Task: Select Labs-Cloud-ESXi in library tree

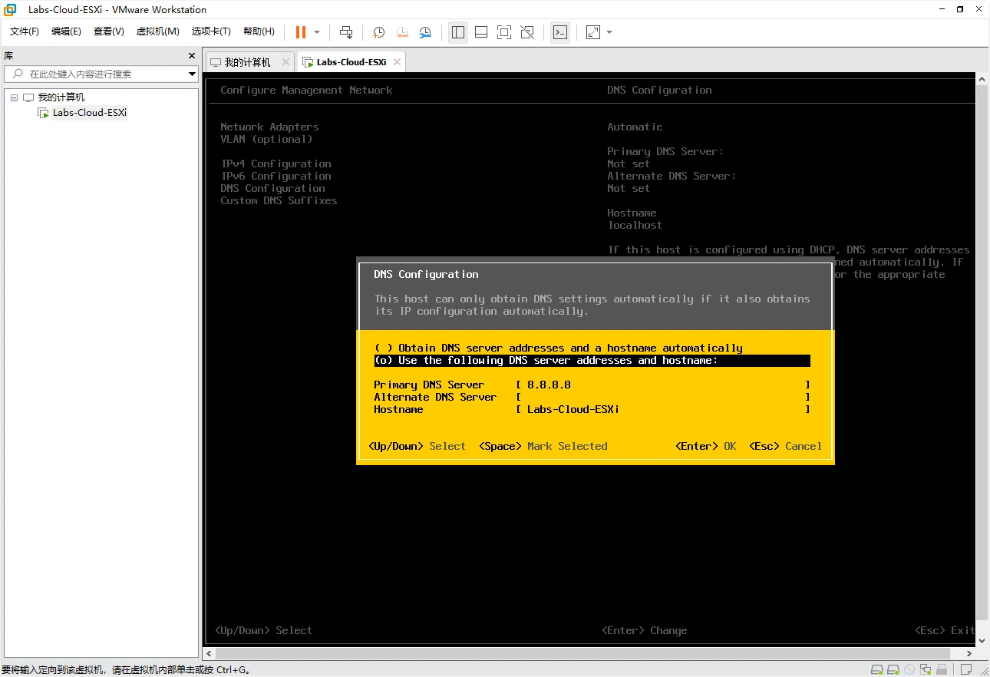Action: click(90, 113)
